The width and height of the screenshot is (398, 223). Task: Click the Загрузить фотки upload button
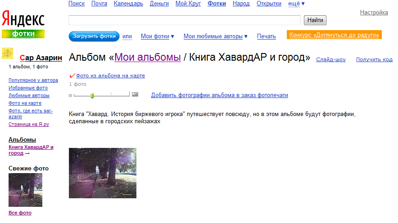pos(94,36)
